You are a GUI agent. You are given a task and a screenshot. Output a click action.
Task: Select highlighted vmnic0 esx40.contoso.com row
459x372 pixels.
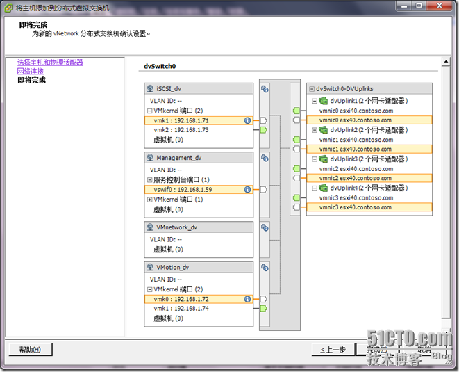point(369,120)
